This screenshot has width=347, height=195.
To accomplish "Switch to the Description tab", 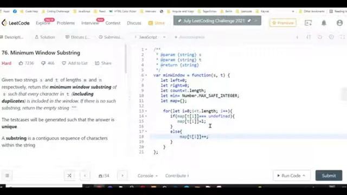I will [12, 37].
